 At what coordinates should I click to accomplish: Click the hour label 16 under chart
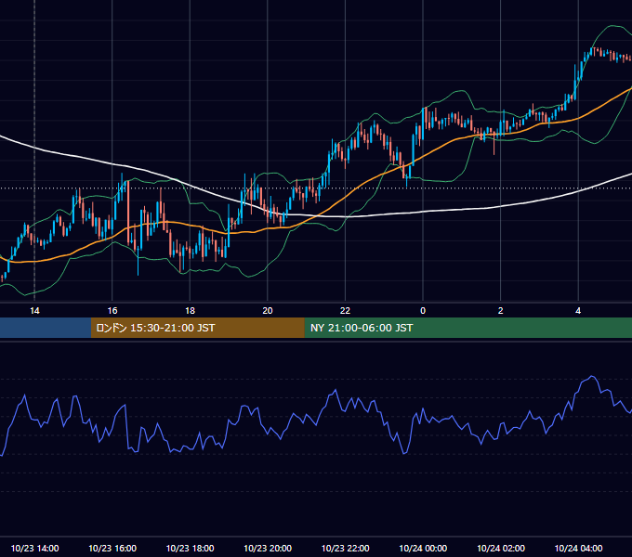pyautogui.click(x=112, y=311)
